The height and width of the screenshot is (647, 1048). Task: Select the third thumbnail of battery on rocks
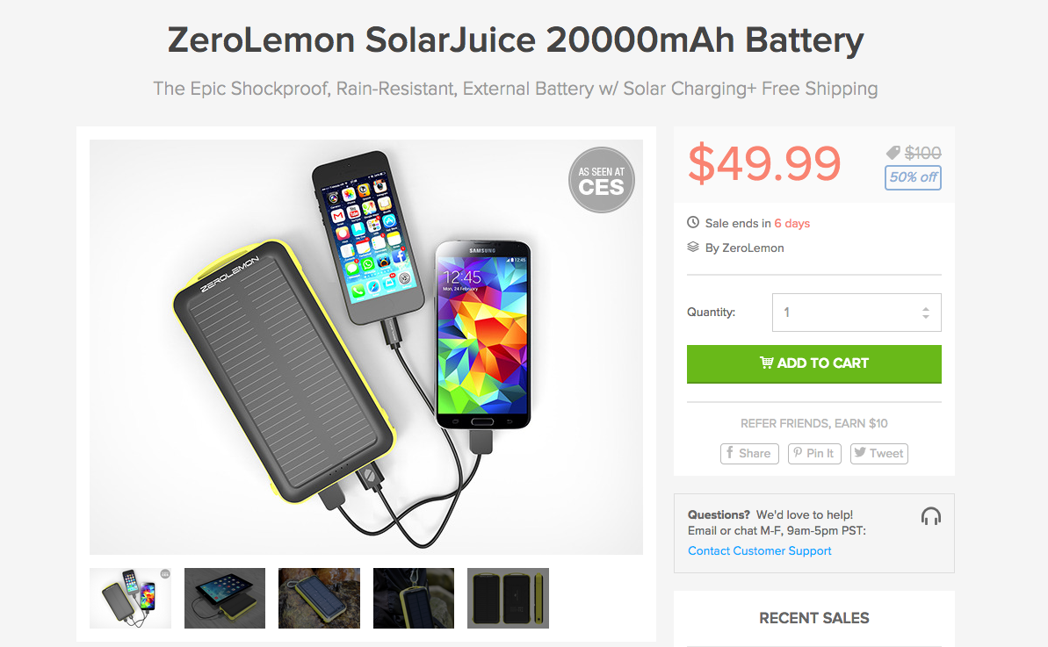pyautogui.click(x=319, y=598)
